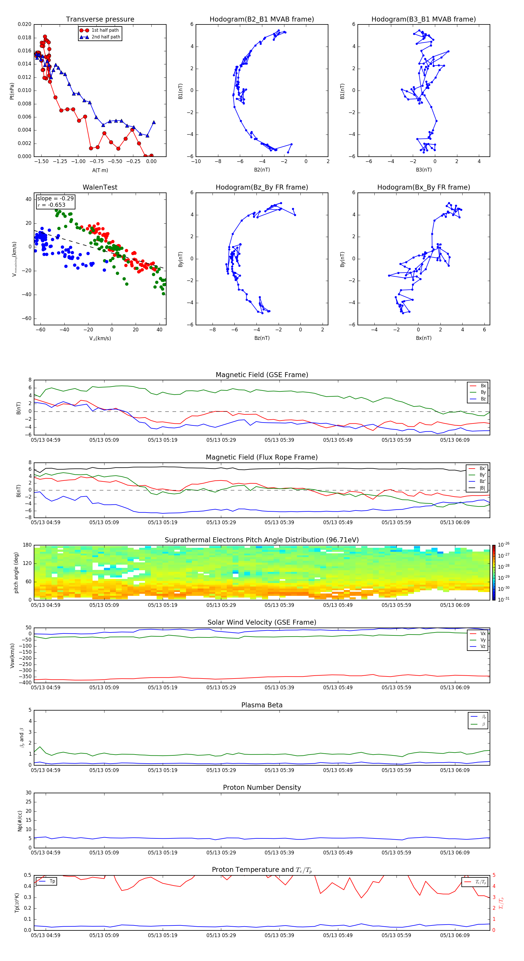The width and height of the screenshot is (524, 961).
Task: Click the red Te/Tp right axis label
Action: [501, 903]
